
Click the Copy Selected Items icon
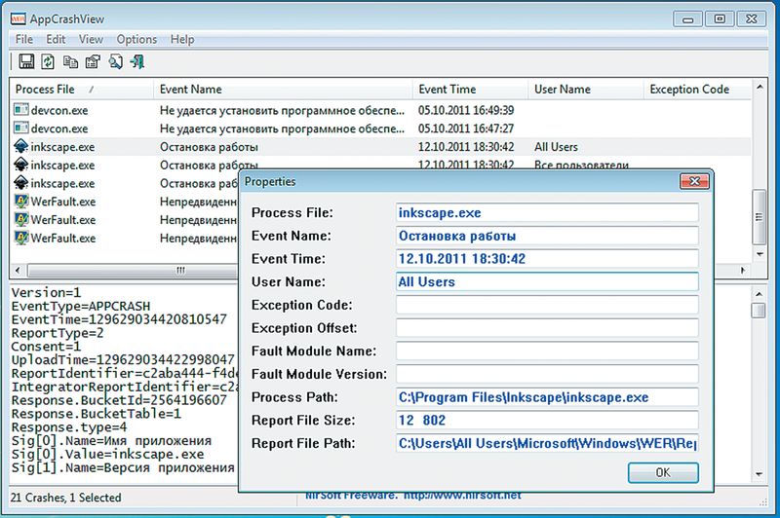[x=70, y=62]
